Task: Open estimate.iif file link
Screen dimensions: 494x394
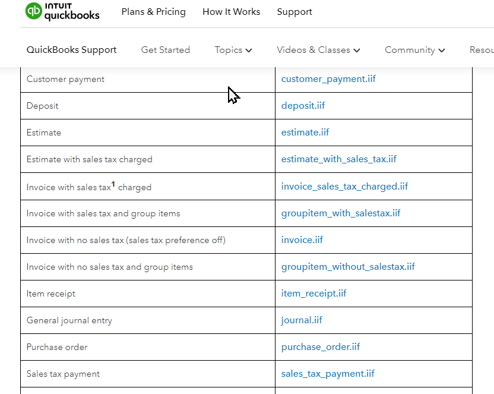Action: coord(305,133)
